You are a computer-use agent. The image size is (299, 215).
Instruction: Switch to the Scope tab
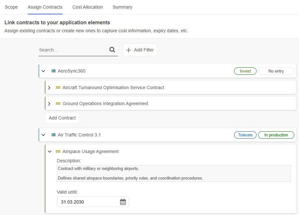click(x=11, y=7)
